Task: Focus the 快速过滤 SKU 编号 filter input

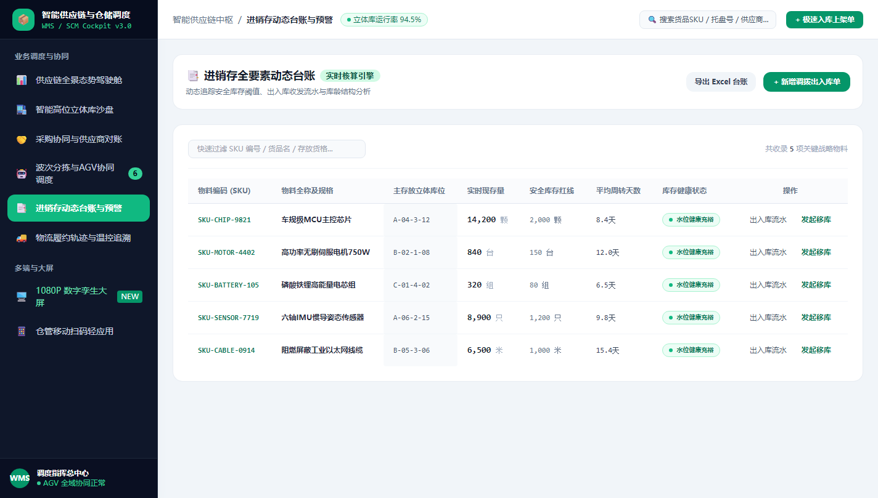Action: (277, 149)
